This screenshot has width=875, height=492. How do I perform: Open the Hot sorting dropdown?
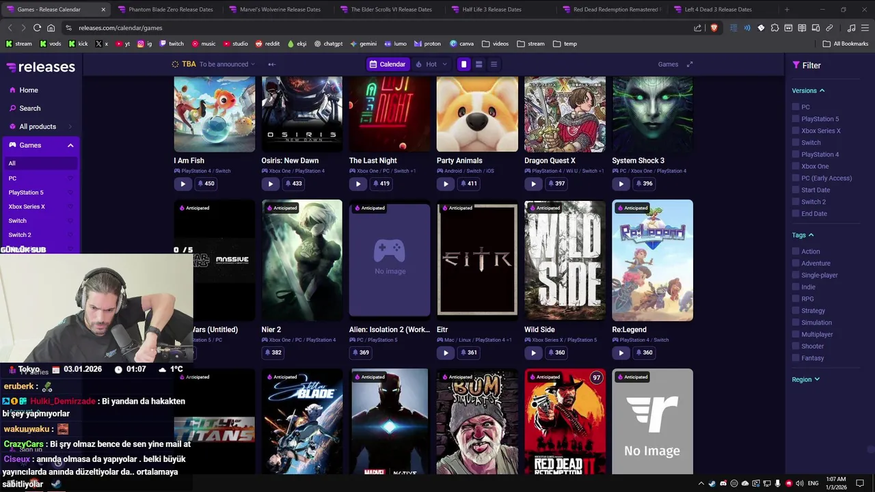click(x=431, y=64)
